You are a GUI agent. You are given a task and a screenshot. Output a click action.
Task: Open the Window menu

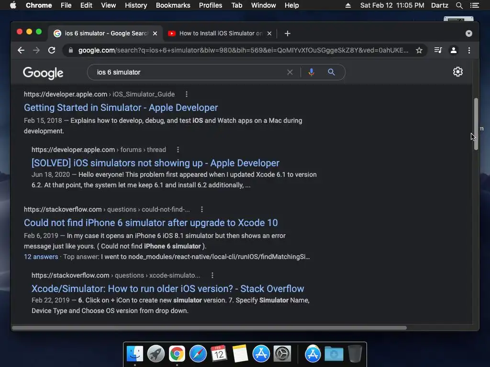click(x=264, y=5)
